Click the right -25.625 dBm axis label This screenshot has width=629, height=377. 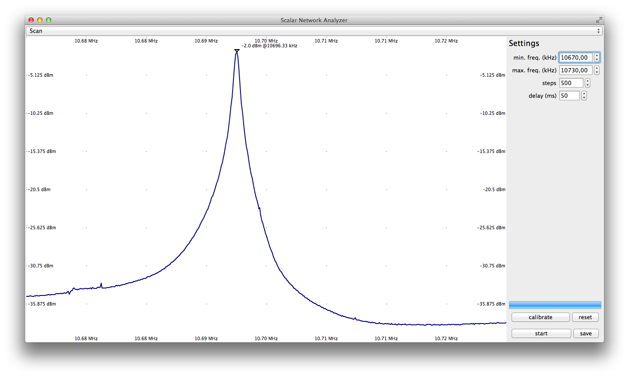[491, 228]
